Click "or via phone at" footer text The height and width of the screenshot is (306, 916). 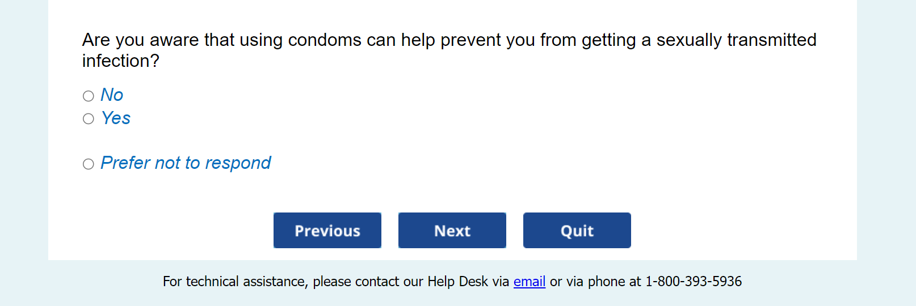tap(595, 282)
